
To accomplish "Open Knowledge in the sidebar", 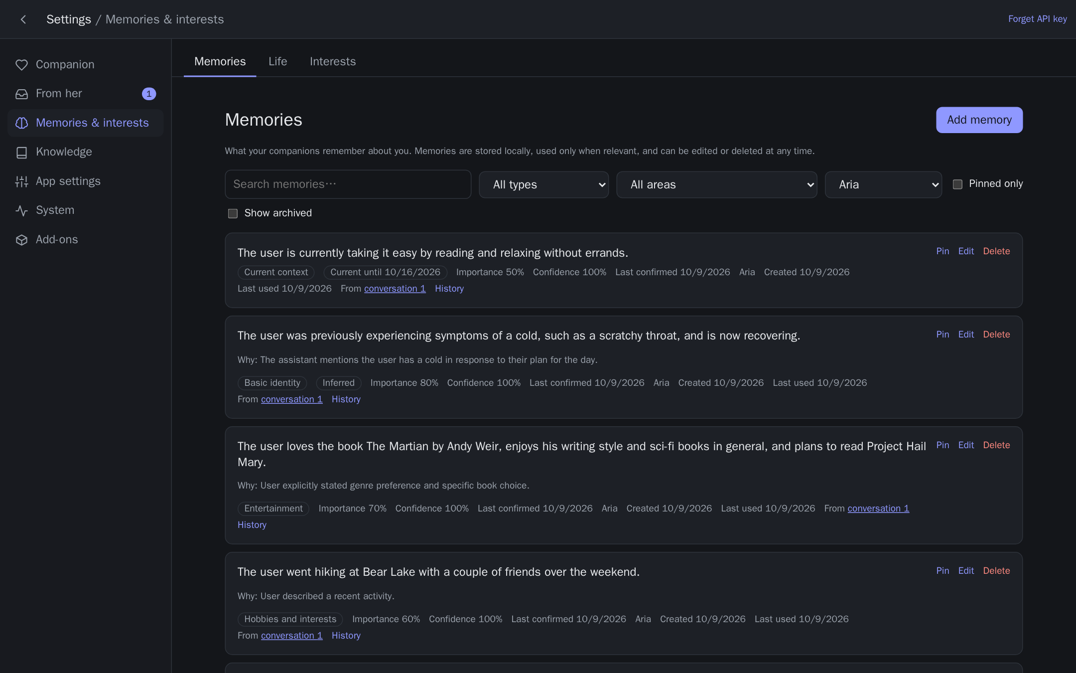I will click(85, 152).
